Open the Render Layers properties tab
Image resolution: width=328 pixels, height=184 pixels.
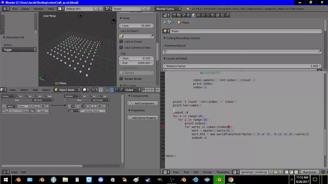179,15
